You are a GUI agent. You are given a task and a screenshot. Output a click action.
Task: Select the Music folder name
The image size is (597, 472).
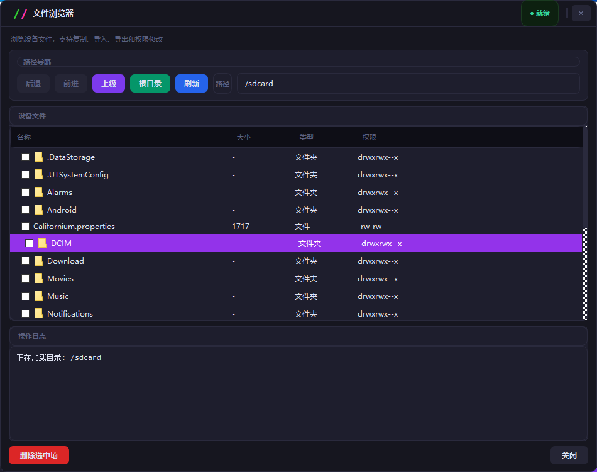(58, 296)
